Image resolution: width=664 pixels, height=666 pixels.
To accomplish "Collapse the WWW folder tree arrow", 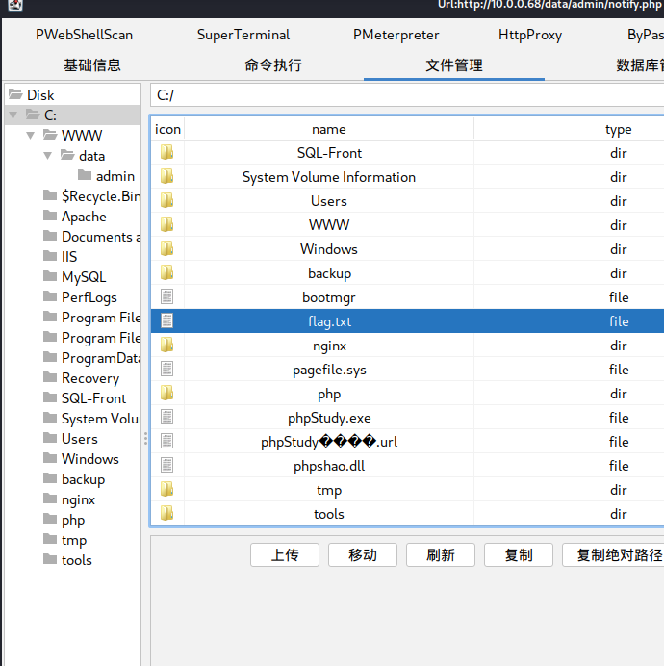I will (x=30, y=136).
